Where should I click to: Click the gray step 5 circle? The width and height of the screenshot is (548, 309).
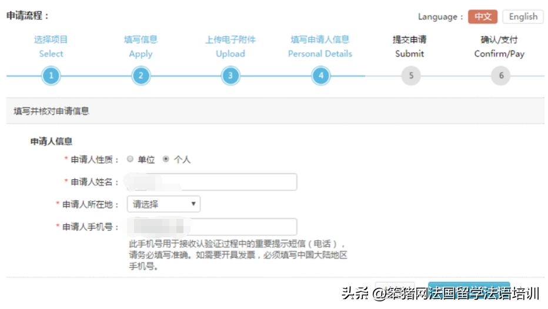point(410,76)
